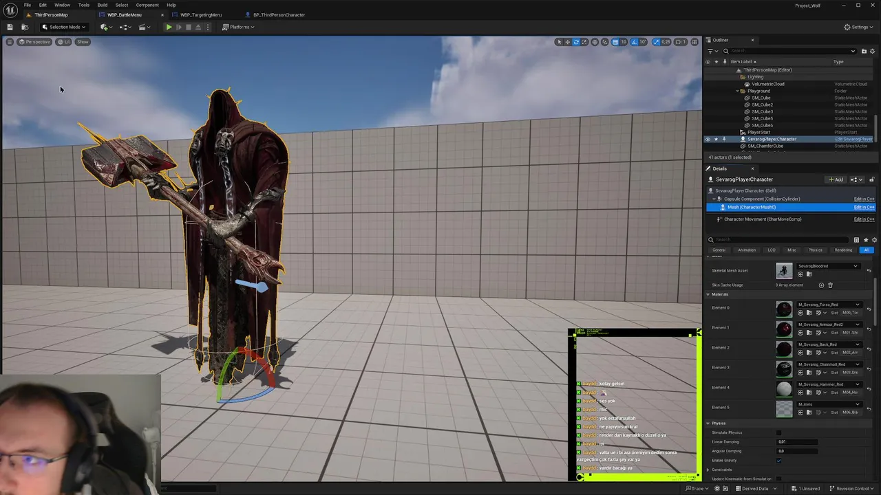Open the viewport hamburger options menu

[x=10, y=42]
